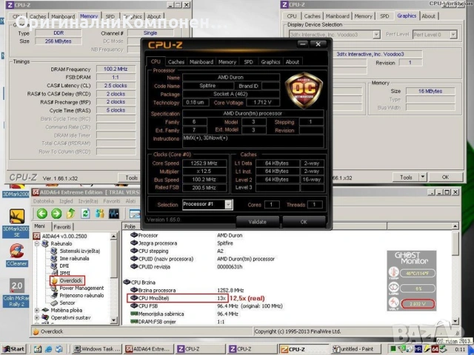
Task: Expand the Matična ploča tree node
Action: (x=37, y=311)
